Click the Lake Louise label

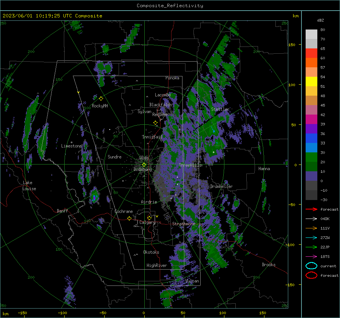29,186
